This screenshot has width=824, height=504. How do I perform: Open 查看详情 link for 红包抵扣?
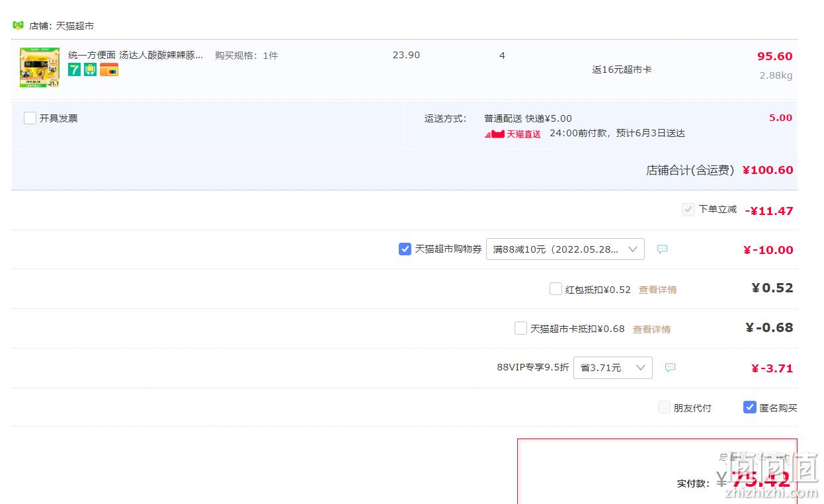click(x=657, y=290)
